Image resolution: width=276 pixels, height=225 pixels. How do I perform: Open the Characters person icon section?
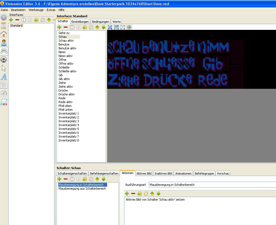point(4,43)
